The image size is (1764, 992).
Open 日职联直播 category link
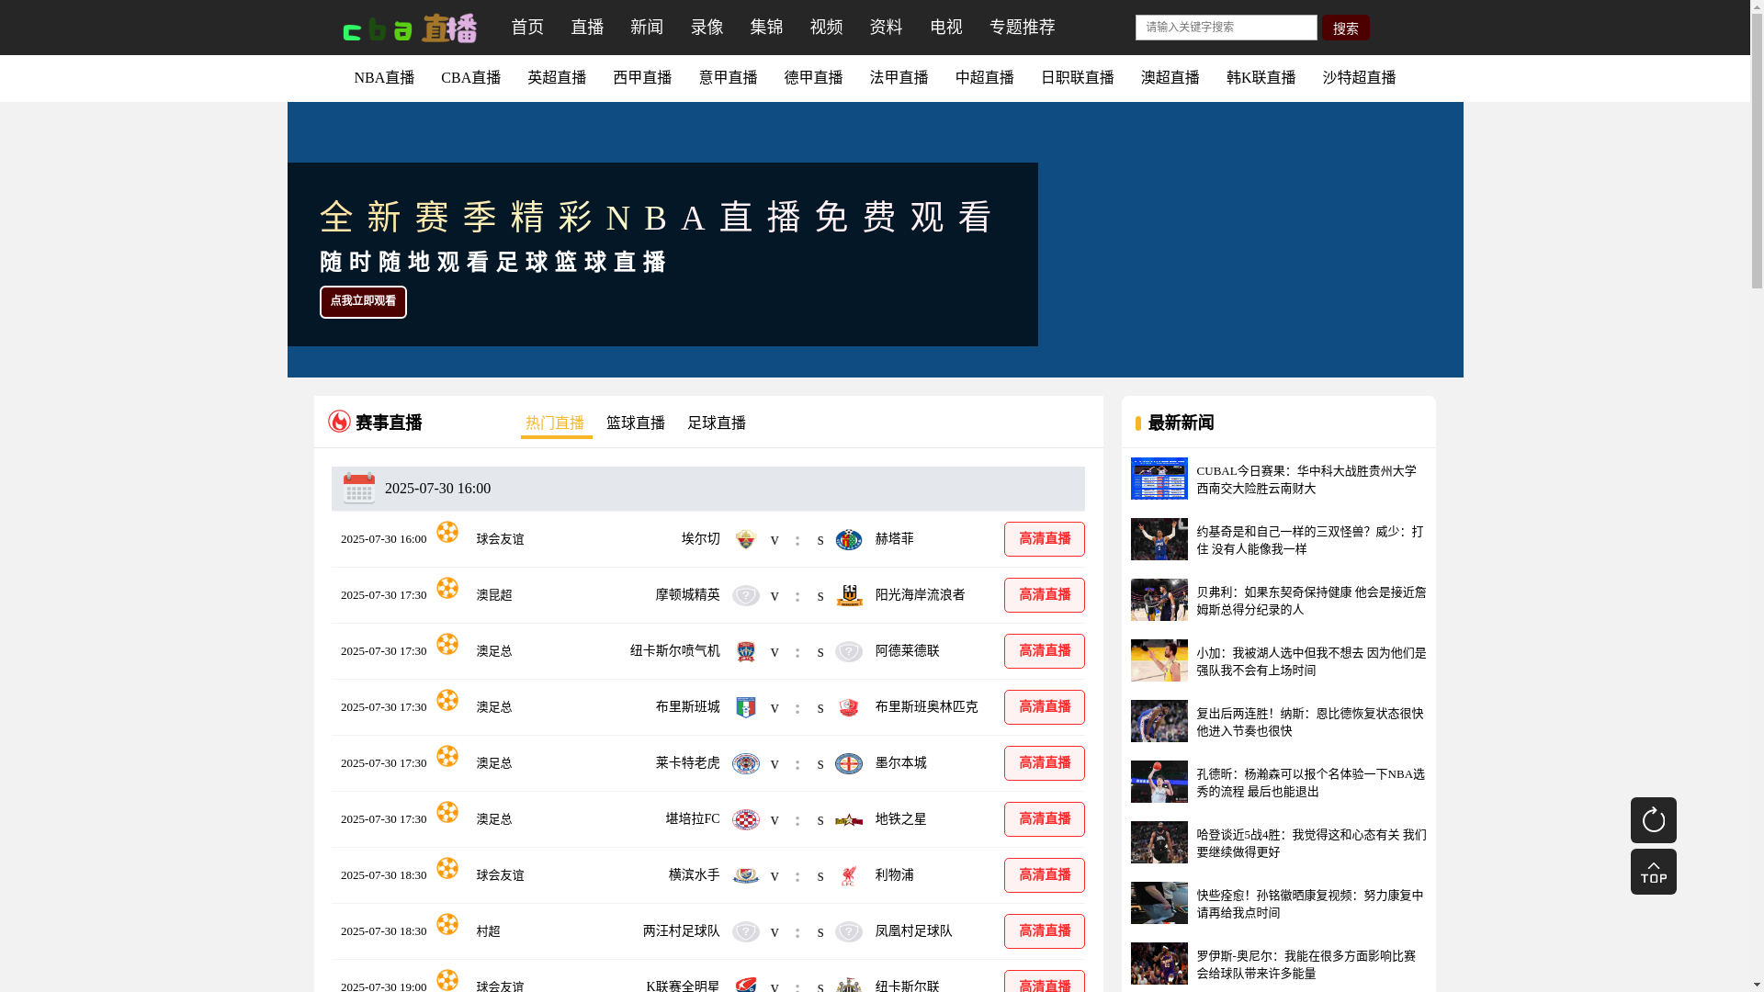coord(1078,78)
